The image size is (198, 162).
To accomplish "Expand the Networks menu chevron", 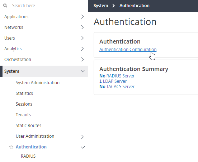I will 82,27.
